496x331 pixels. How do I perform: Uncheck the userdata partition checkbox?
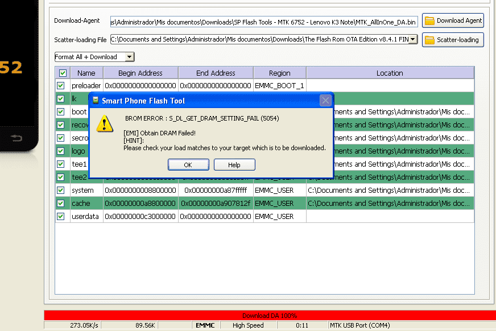(61, 217)
